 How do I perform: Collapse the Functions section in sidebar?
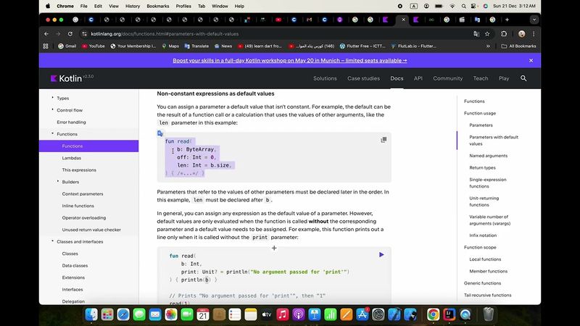(52, 134)
